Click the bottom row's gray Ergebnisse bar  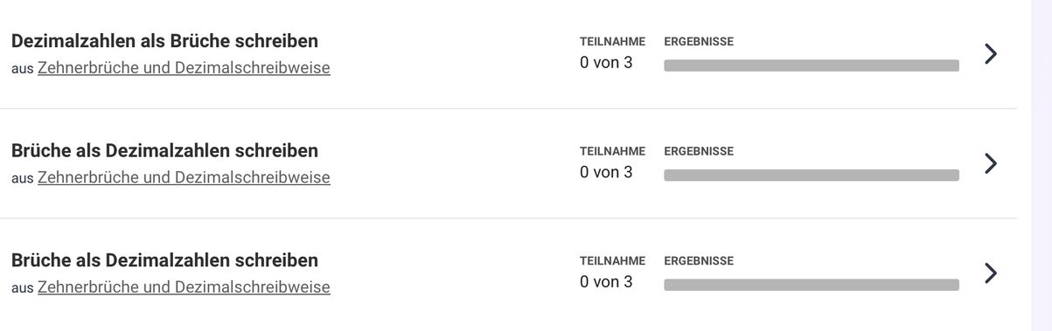pyautogui.click(x=812, y=285)
